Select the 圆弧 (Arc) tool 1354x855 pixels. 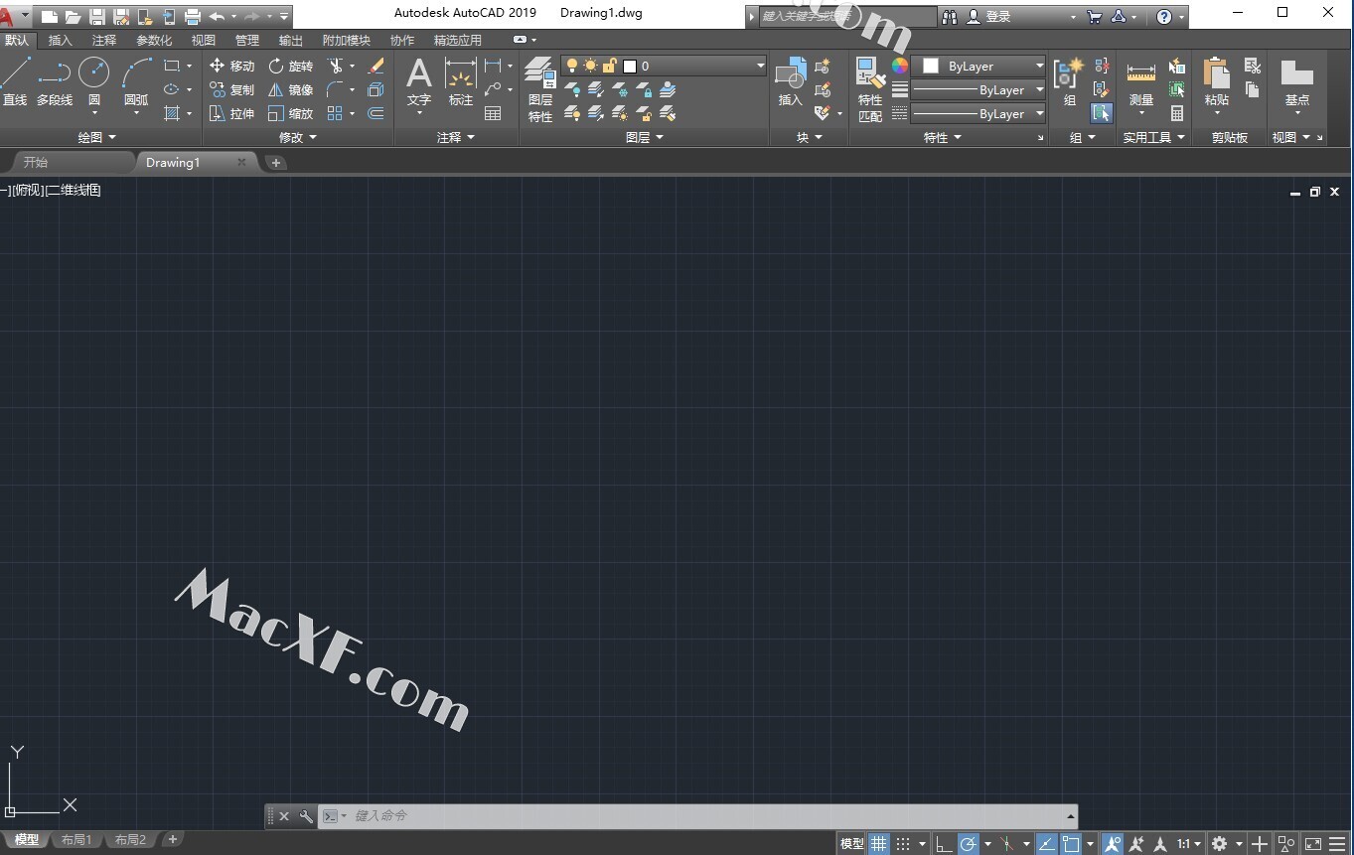pyautogui.click(x=136, y=81)
